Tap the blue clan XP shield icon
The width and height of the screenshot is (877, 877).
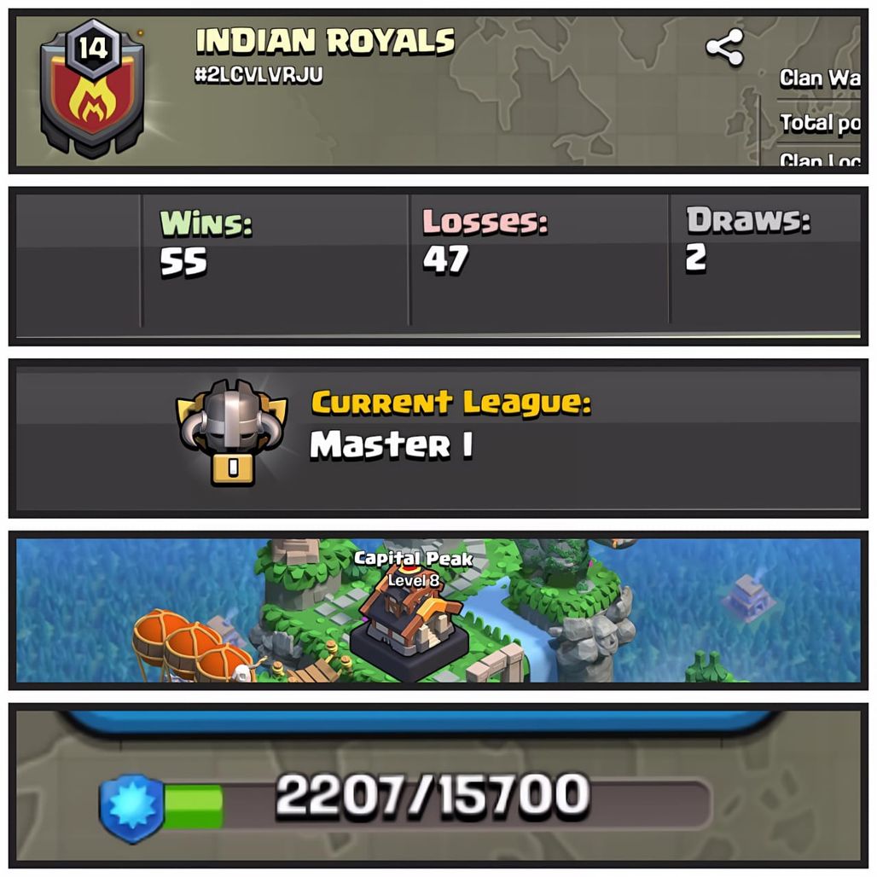[131, 808]
